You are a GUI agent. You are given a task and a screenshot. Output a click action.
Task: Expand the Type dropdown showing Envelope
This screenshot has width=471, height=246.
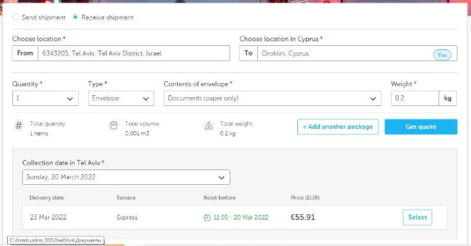(121, 98)
